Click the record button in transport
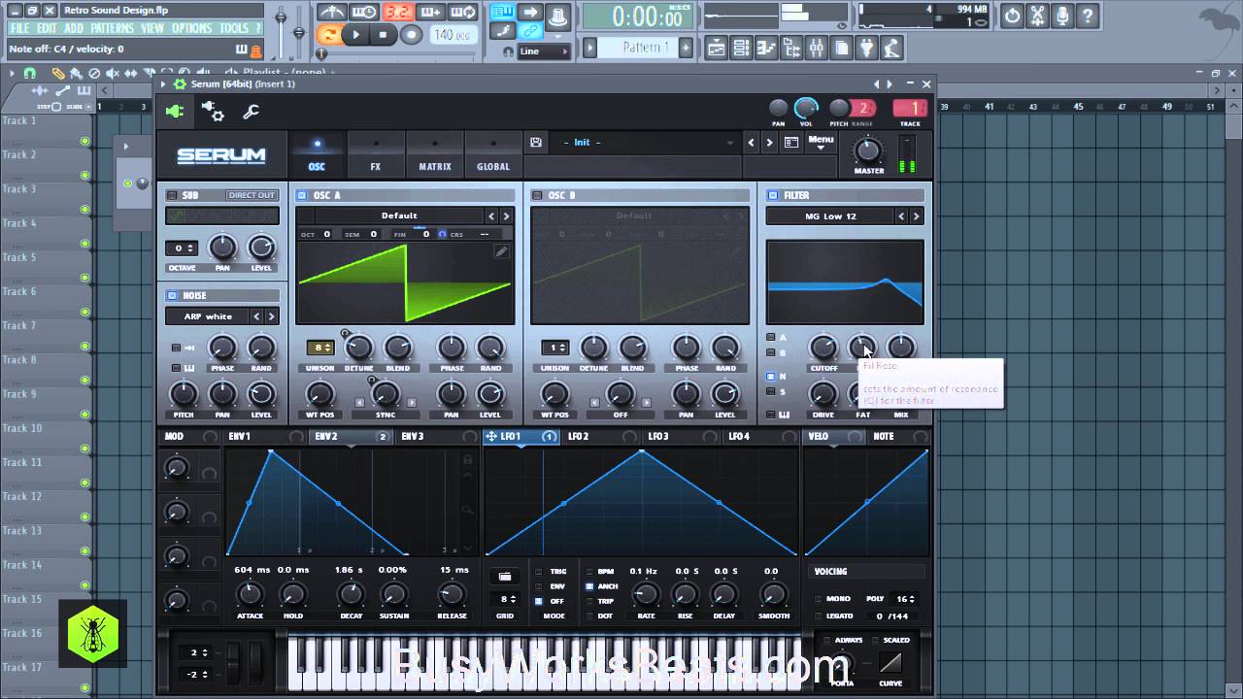The height and width of the screenshot is (699, 1243). click(x=411, y=35)
